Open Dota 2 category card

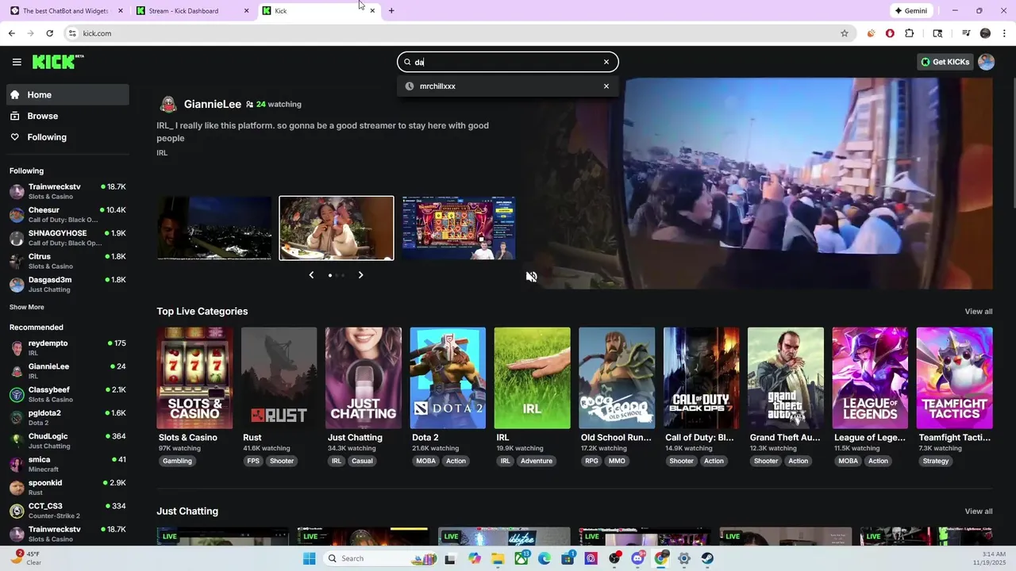point(448,378)
